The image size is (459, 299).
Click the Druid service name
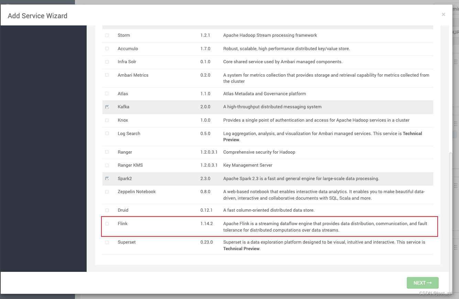point(123,210)
